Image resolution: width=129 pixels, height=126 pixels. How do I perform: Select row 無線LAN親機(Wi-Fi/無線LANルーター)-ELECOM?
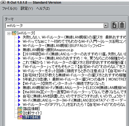(x=74, y=88)
